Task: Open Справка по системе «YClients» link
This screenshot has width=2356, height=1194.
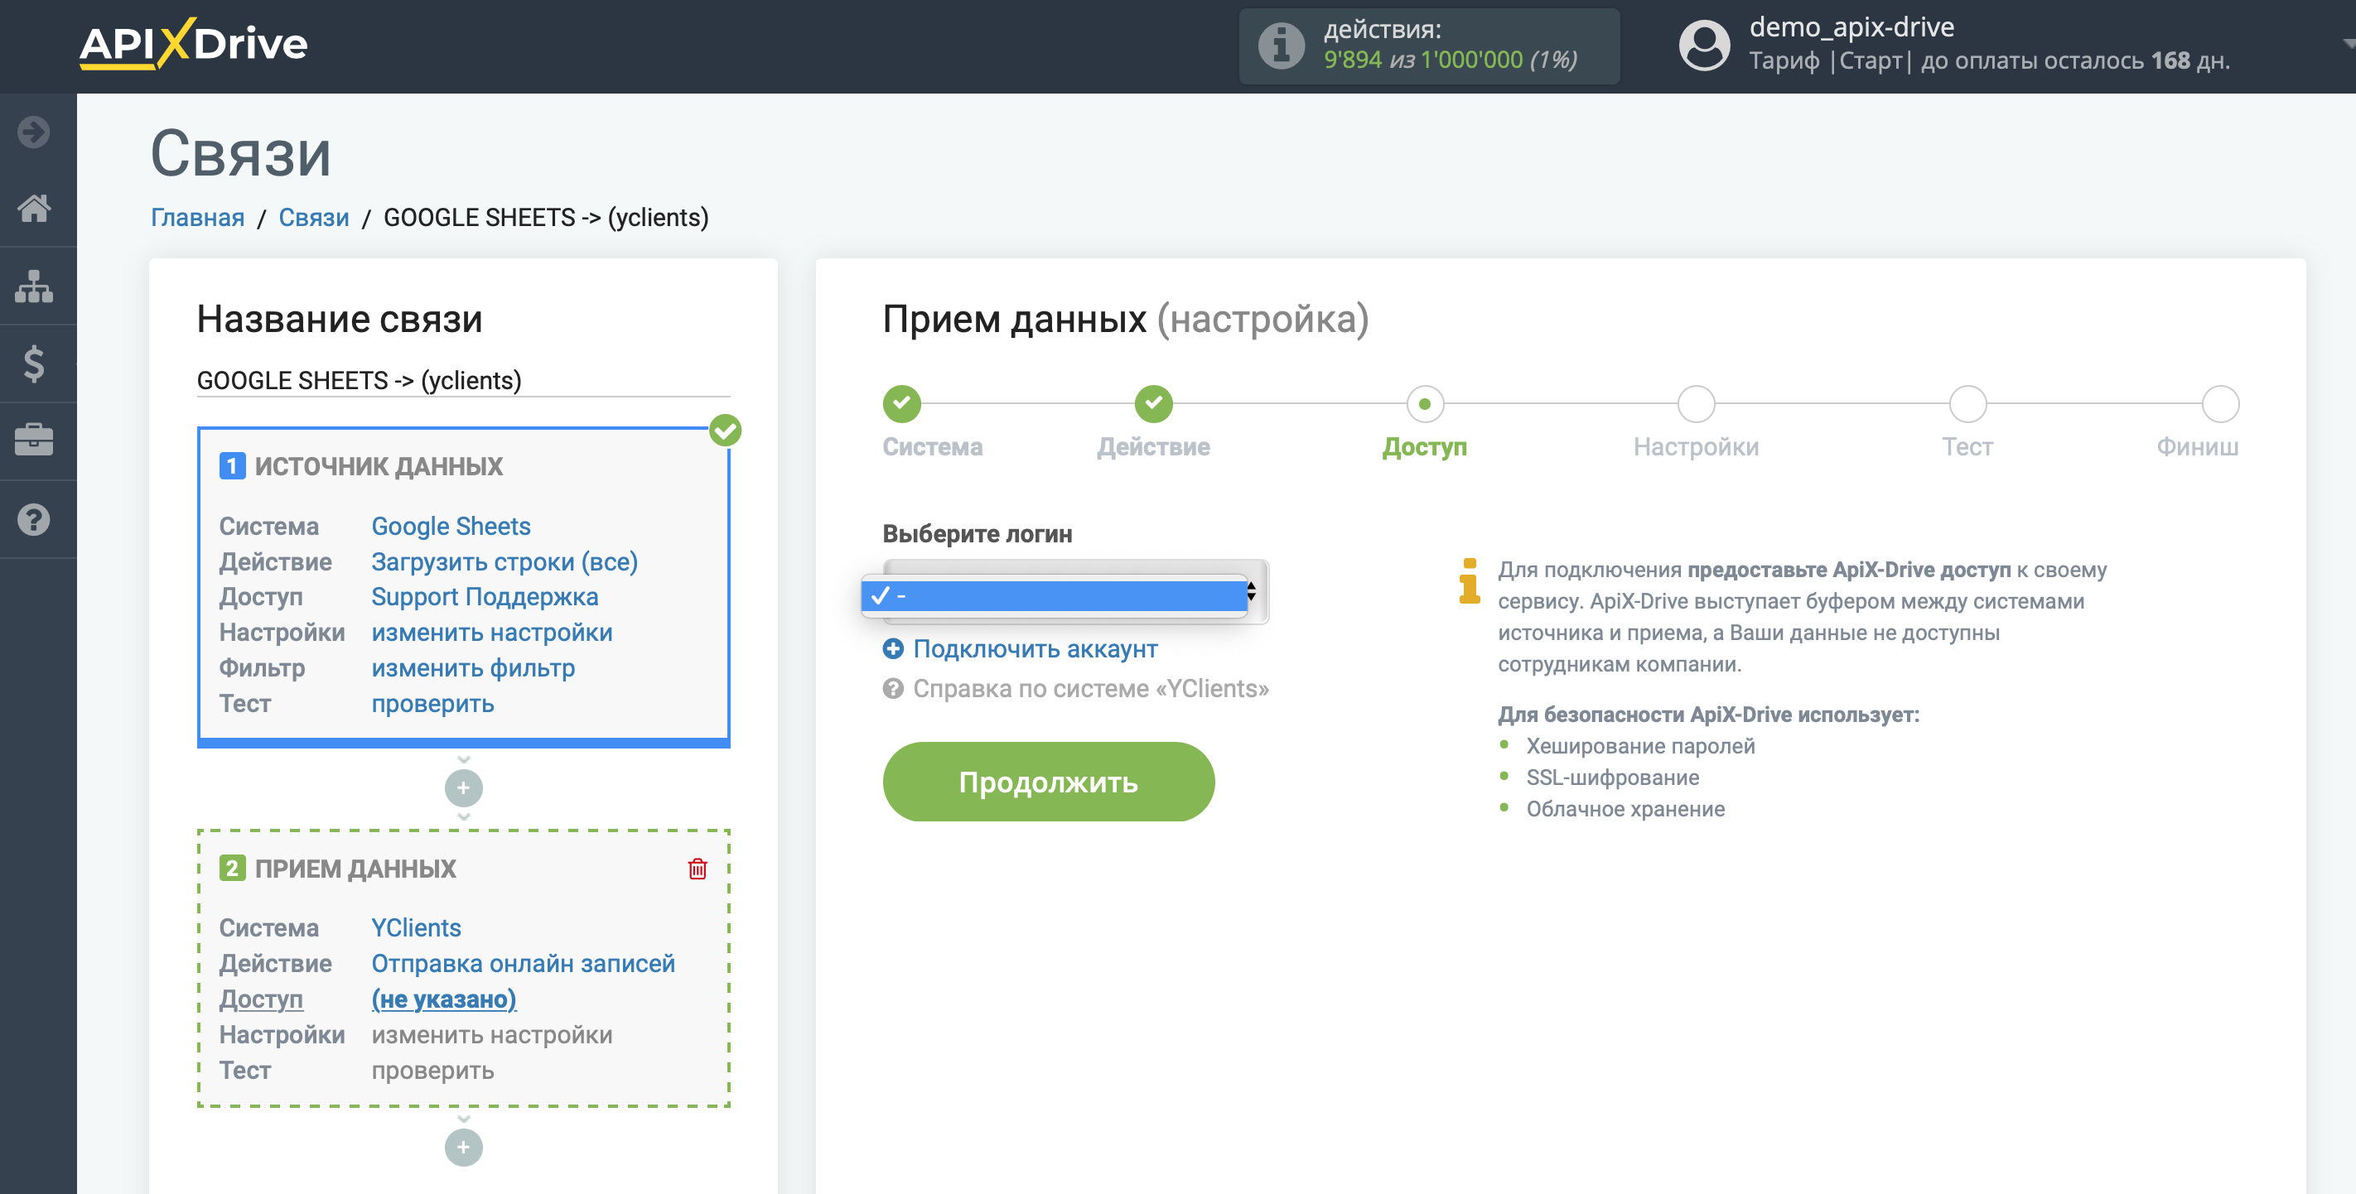Action: pyautogui.click(x=1090, y=688)
